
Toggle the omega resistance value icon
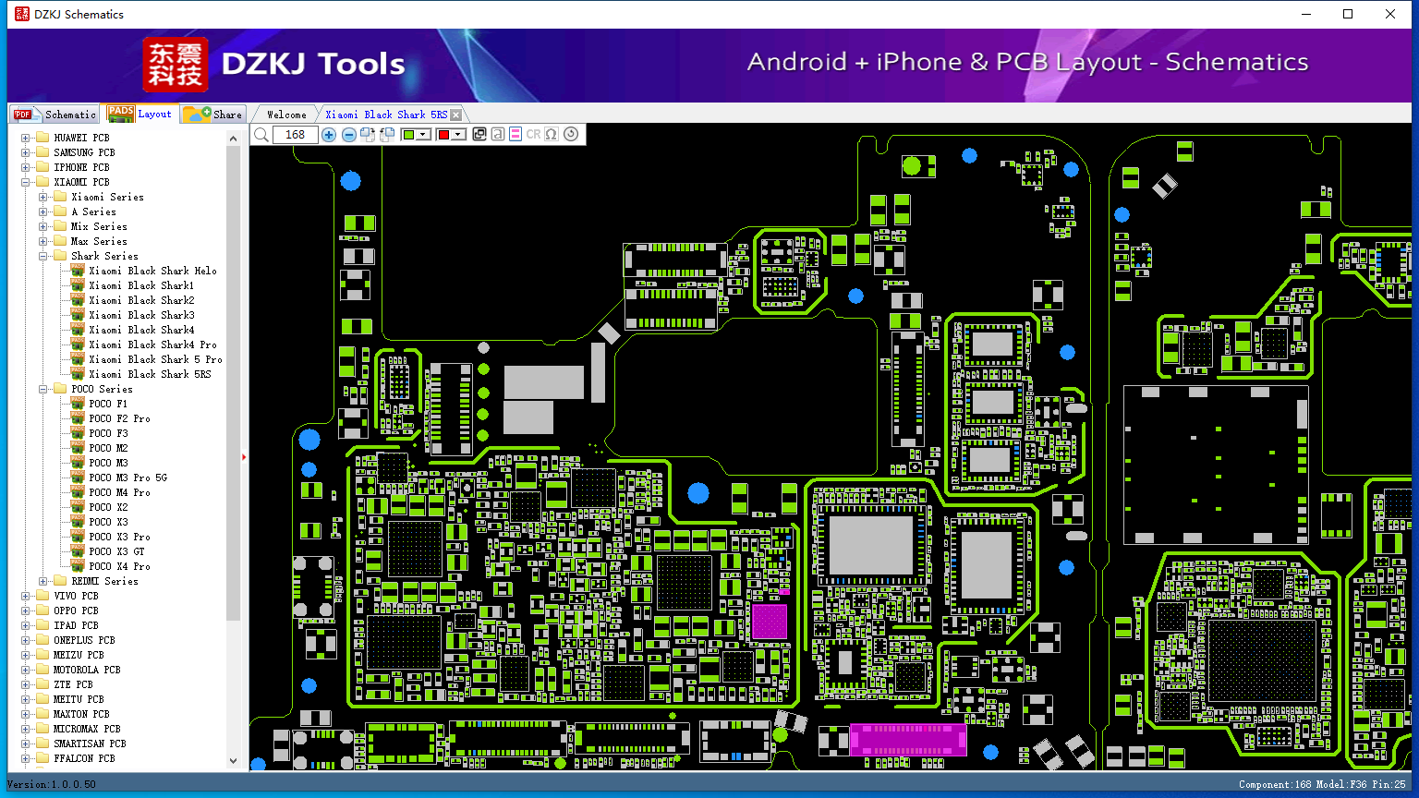coord(552,135)
